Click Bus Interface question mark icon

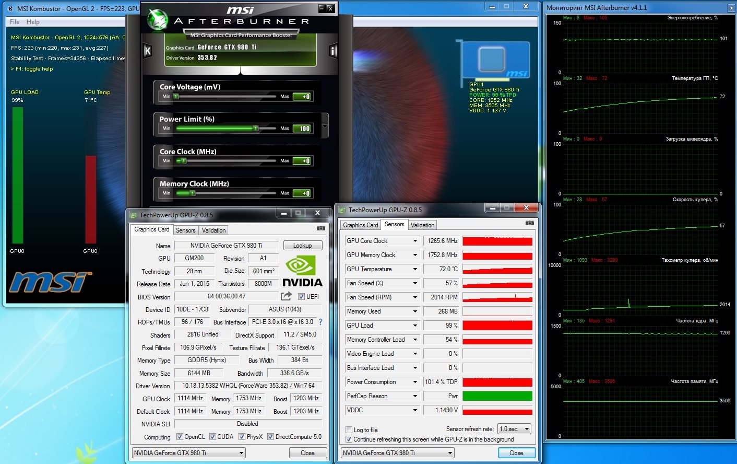pos(320,322)
